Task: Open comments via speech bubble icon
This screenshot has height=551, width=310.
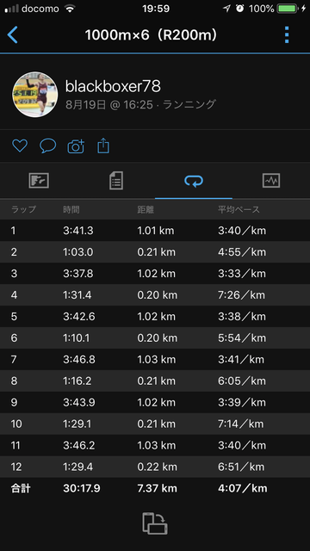Action: (48, 145)
